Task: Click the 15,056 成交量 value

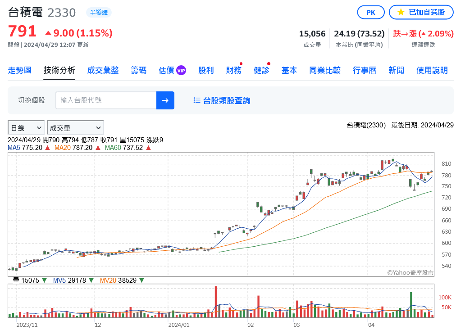Action: pos(312,34)
